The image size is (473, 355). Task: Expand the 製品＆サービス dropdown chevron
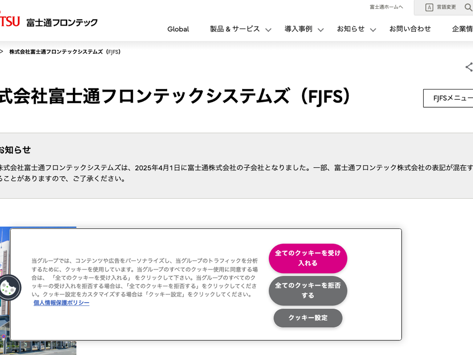click(x=268, y=30)
